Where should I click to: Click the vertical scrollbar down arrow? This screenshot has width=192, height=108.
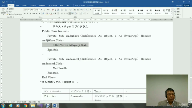tap(191, 100)
